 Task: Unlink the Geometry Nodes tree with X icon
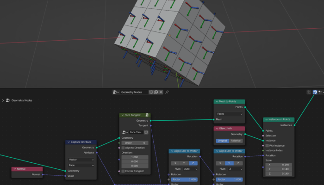click(x=161, y=92)
